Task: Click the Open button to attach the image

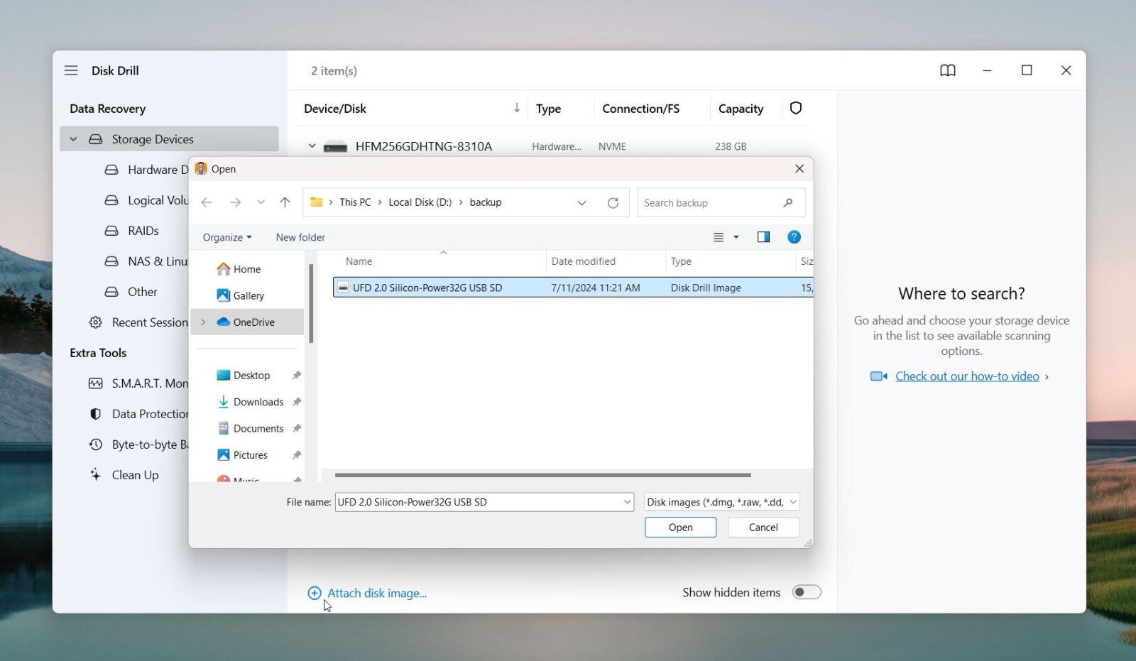Action: 679,527
